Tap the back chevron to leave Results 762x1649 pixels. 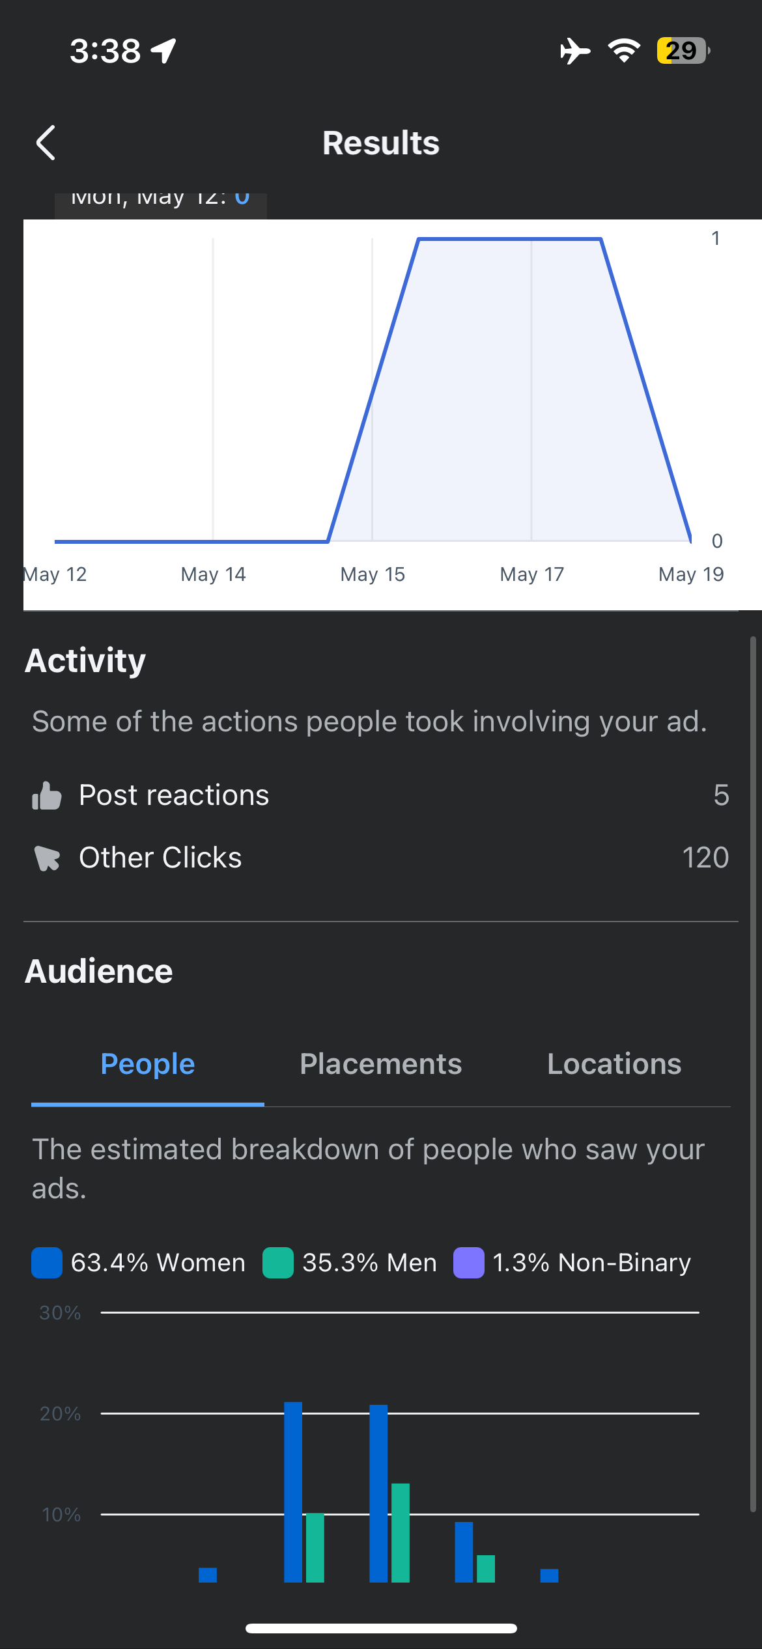tap(46, 142)
